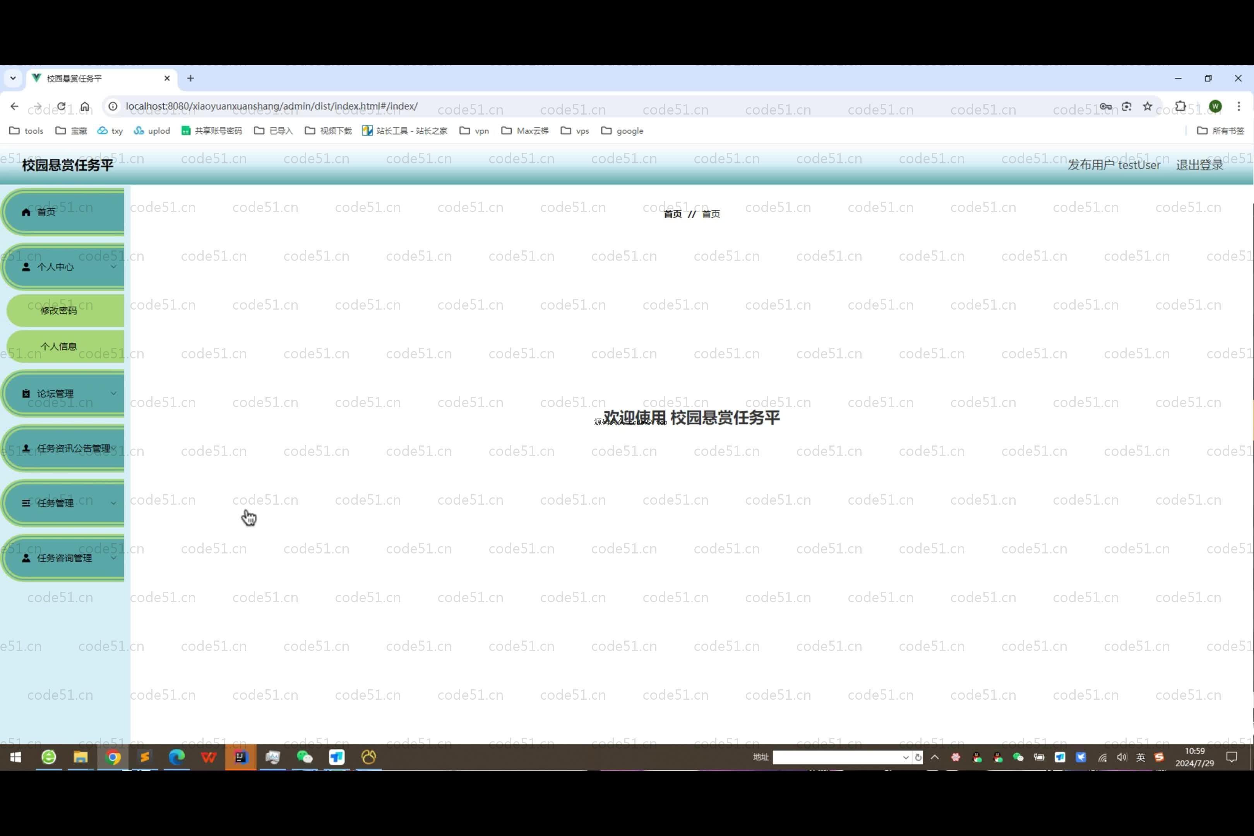Open the 视频下载 bookmark folder
Viewport: 1254px width, 836px height.
(329, 131)
